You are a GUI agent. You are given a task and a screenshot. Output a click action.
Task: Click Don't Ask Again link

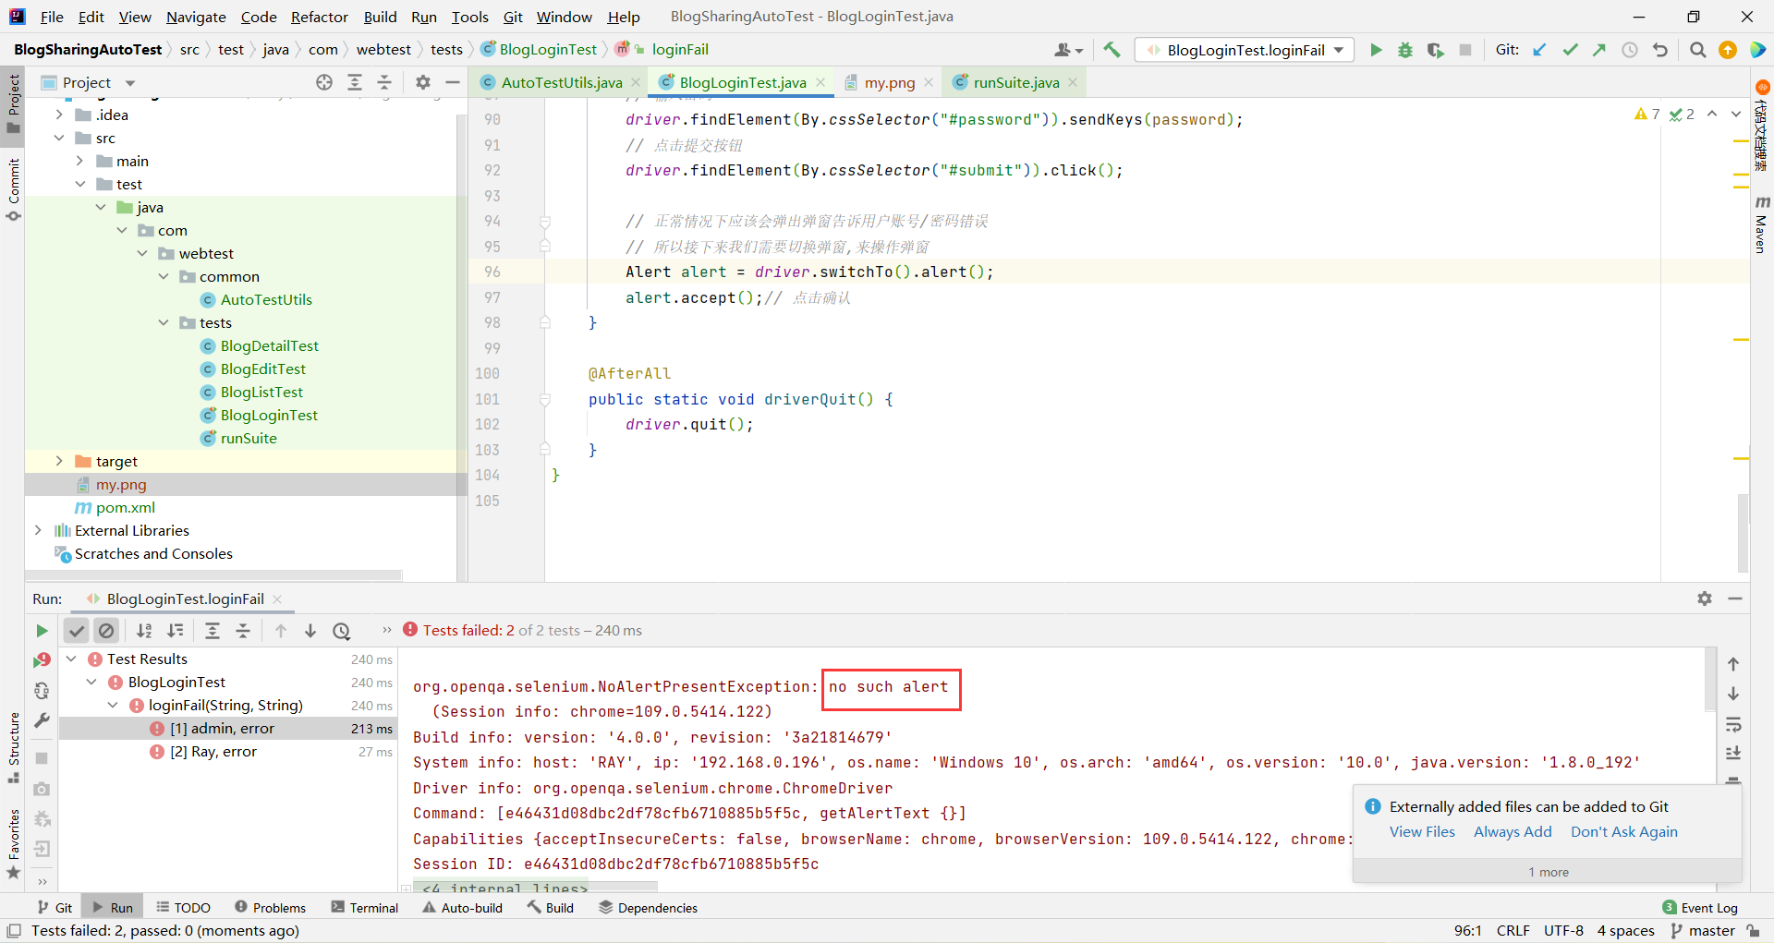coord(1623,831)
